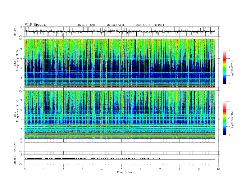Click the ch.1 "Frequency (kHz)" axis label
The image size is (246, 190).
17,60
